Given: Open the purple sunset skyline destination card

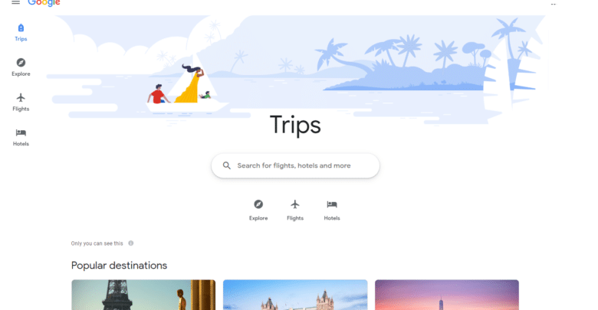Looking at the screenshot, I should pyautogui.click(x=447, y=295).
